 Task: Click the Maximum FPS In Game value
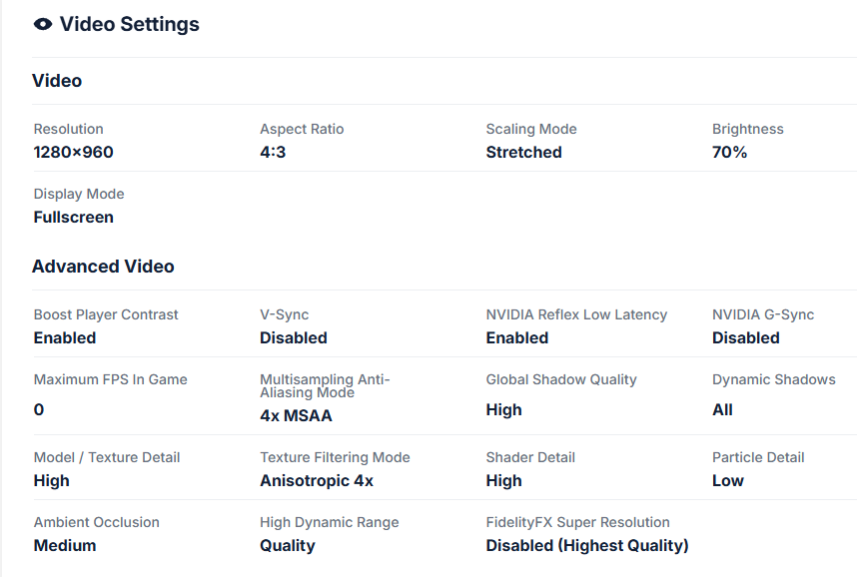coord(39,410)
